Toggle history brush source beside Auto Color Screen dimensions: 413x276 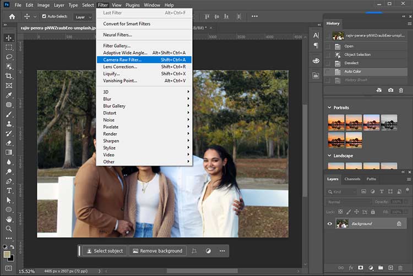point(328,72)
